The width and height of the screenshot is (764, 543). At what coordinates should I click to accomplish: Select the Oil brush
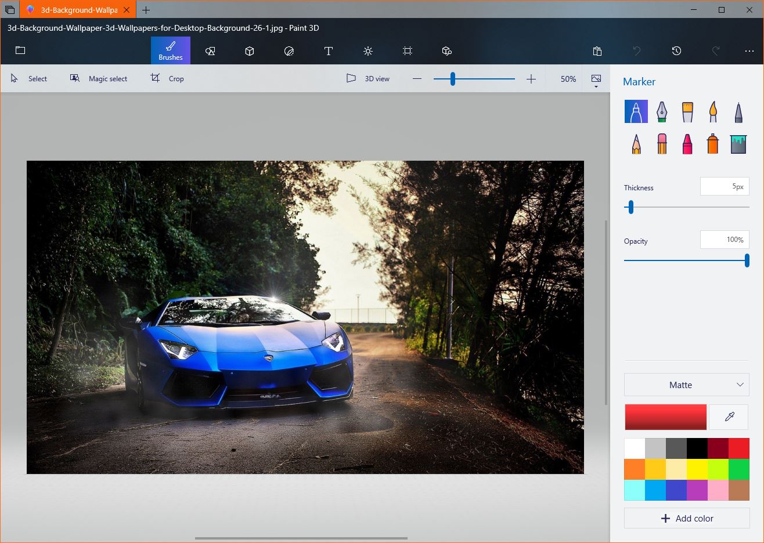tap(687, 111)
